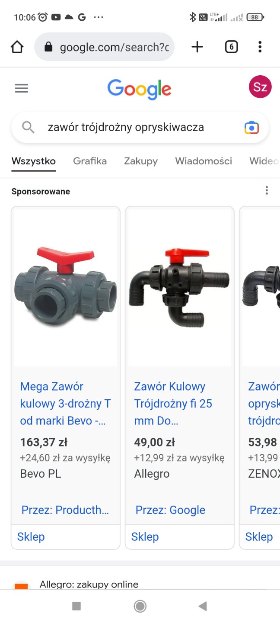Open the Wiadomości results tab
The width and height of the screenshot is (280, 623).
pyautogui.click(x=204, y=161)
